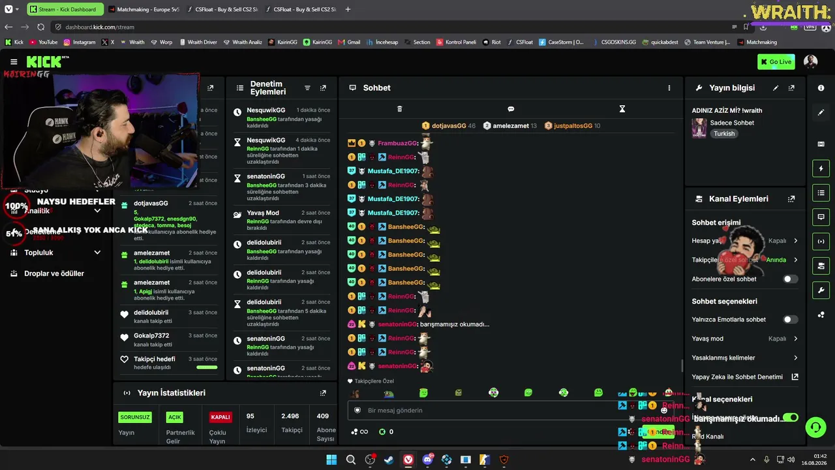This screenshot has height=470, width=835.
Task: Pop out the Denetim Eylemleri panel
Action: click(323, 88)
